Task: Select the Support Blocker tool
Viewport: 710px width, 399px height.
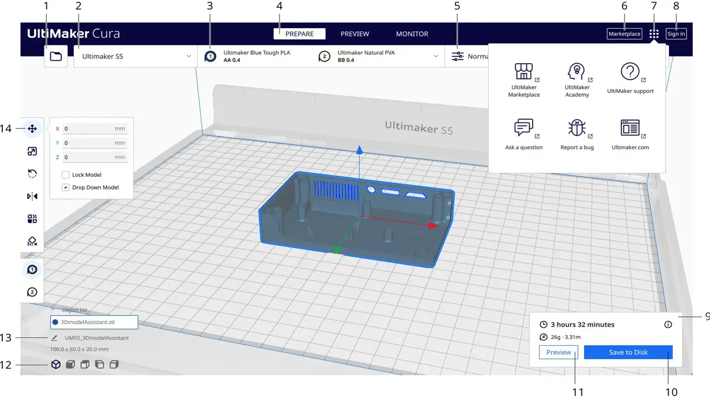Action: point(32,241)
